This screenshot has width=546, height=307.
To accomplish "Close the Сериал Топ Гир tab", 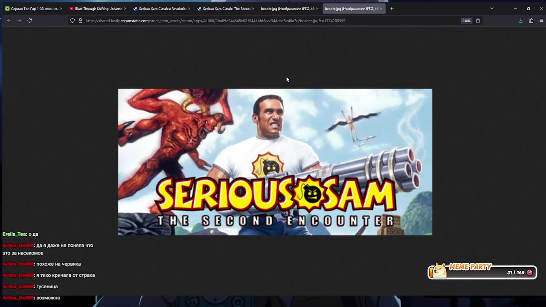I will pyautogui.click(x=61, y=9).
